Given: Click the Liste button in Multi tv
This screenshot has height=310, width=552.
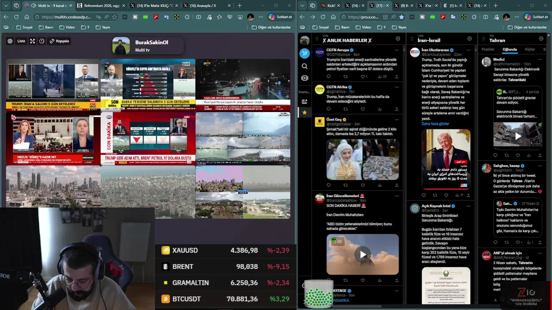Looking at the screenshot, I should point(21,41).
